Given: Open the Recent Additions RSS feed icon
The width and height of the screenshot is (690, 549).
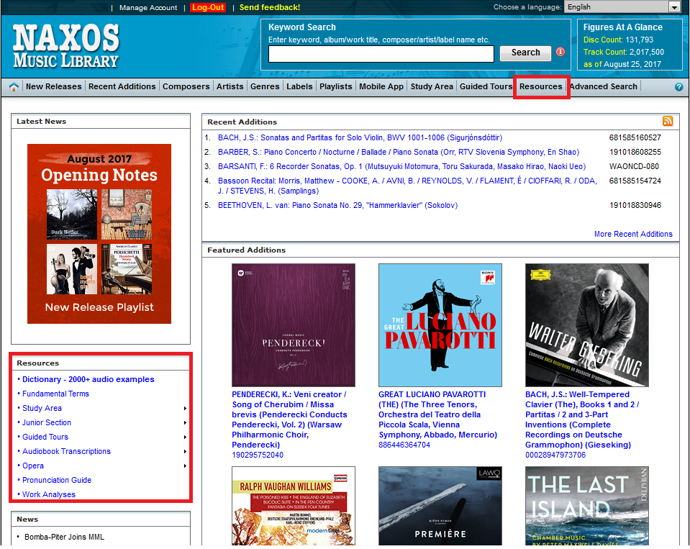Looking at the screenshot, I should coord(668,121).
